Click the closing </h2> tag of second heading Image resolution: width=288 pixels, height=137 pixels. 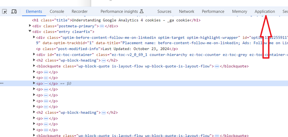point(112,113)
